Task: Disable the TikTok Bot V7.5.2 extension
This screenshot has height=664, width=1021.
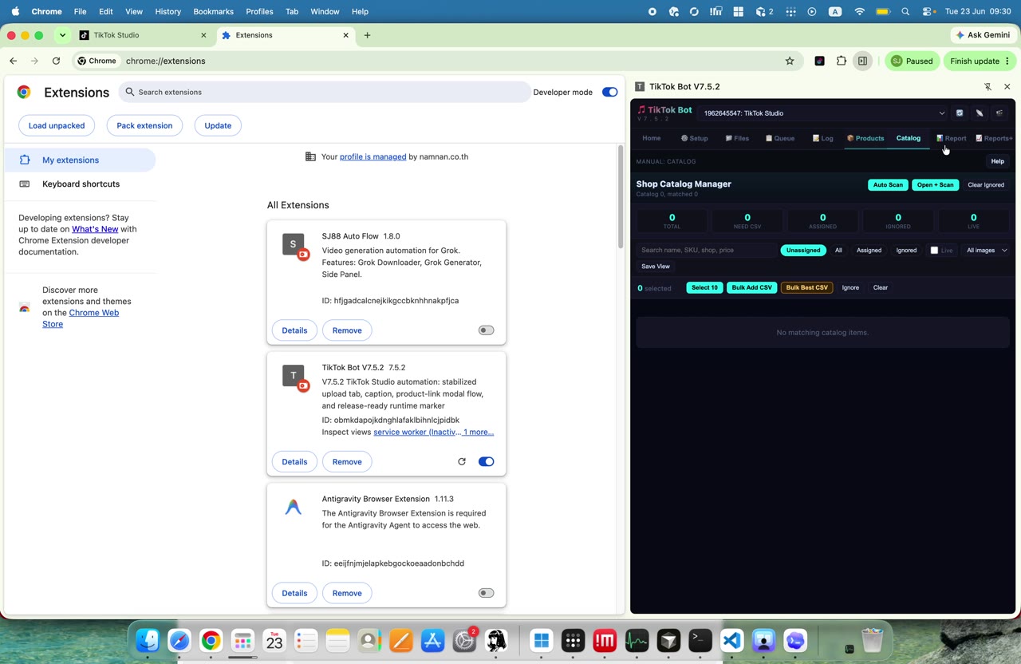Action: [x=486, y=461]
